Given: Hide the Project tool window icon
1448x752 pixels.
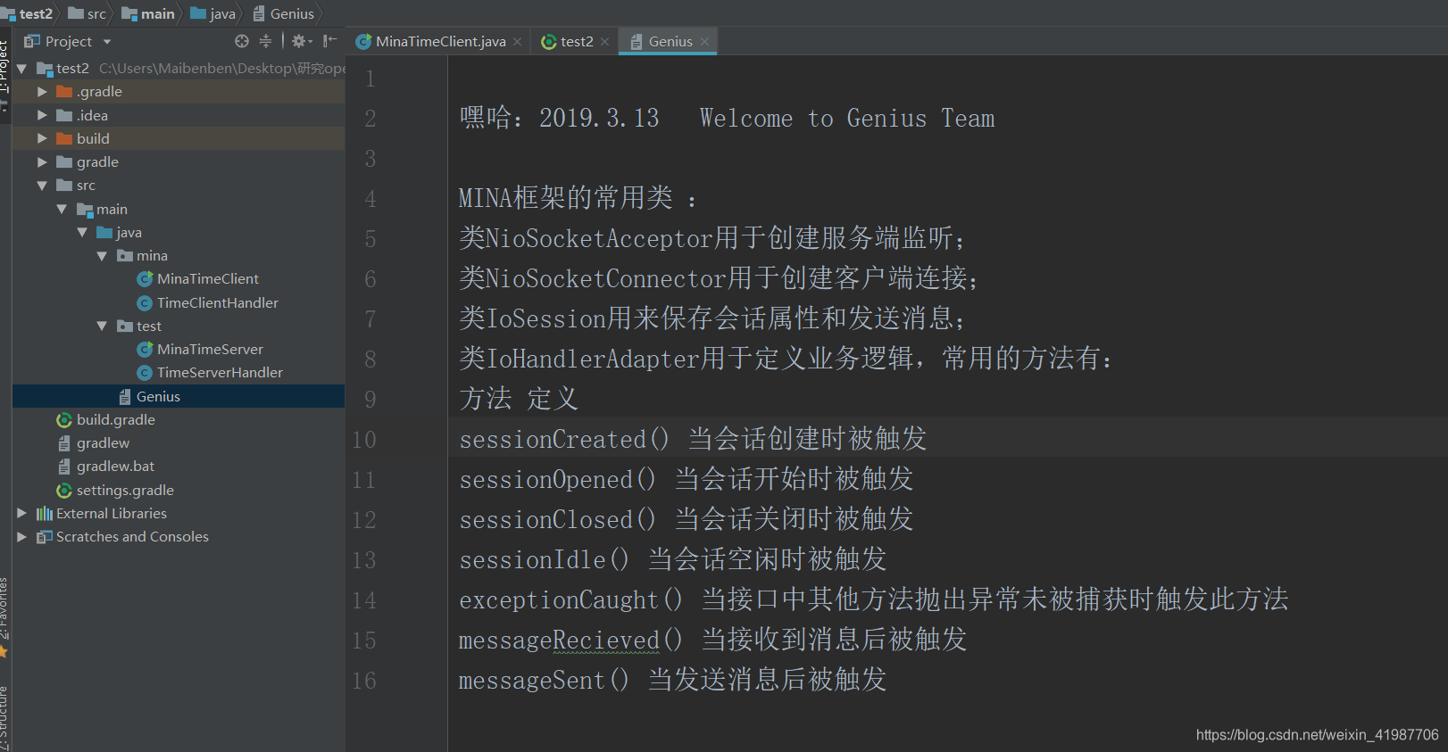Looking at the screenshot, I should pyautogui.click(x=329, y=41).
